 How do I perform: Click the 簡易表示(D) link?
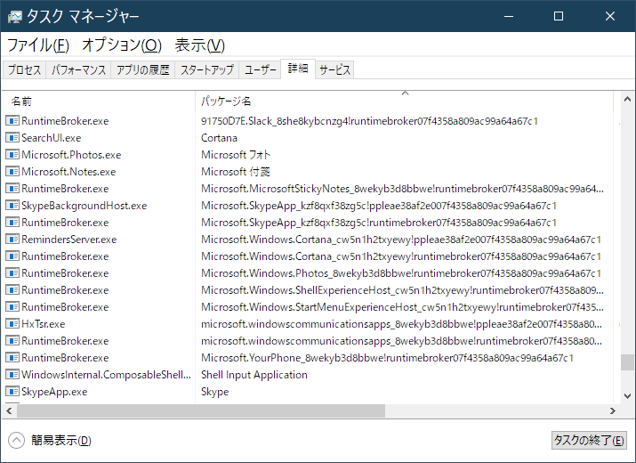point(61,440)
